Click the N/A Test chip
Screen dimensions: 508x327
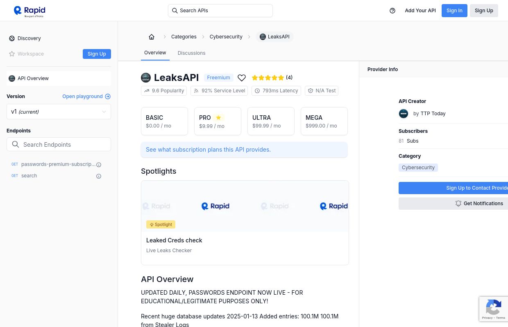click(322, 91)
